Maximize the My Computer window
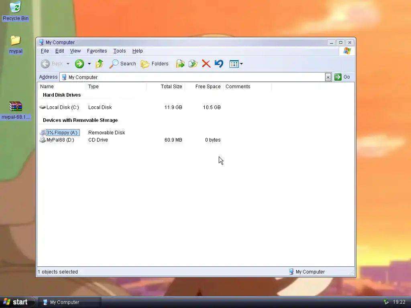 (341, 43)
